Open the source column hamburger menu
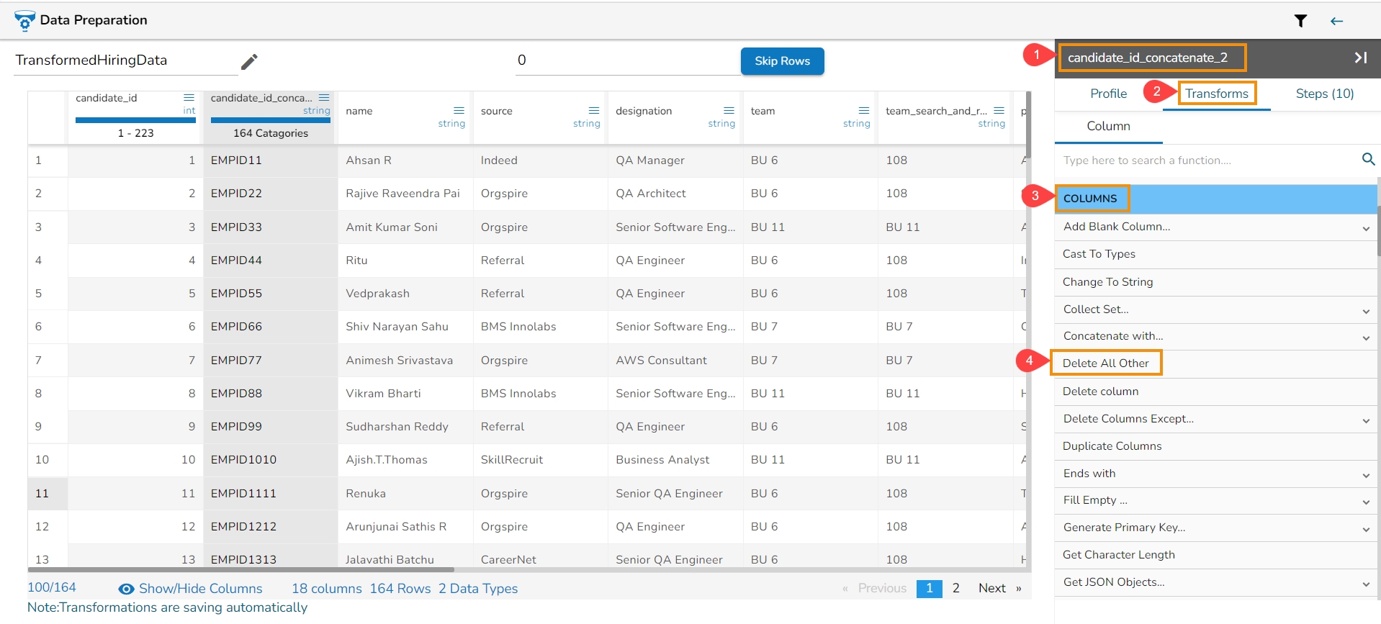 593,111
